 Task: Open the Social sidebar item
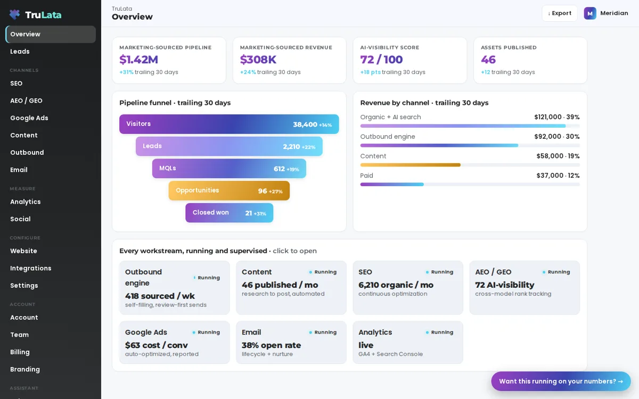click(51, 219)
